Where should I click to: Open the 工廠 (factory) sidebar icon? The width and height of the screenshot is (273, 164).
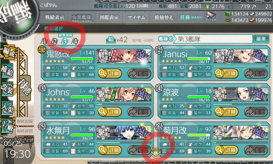coord(7,125)
